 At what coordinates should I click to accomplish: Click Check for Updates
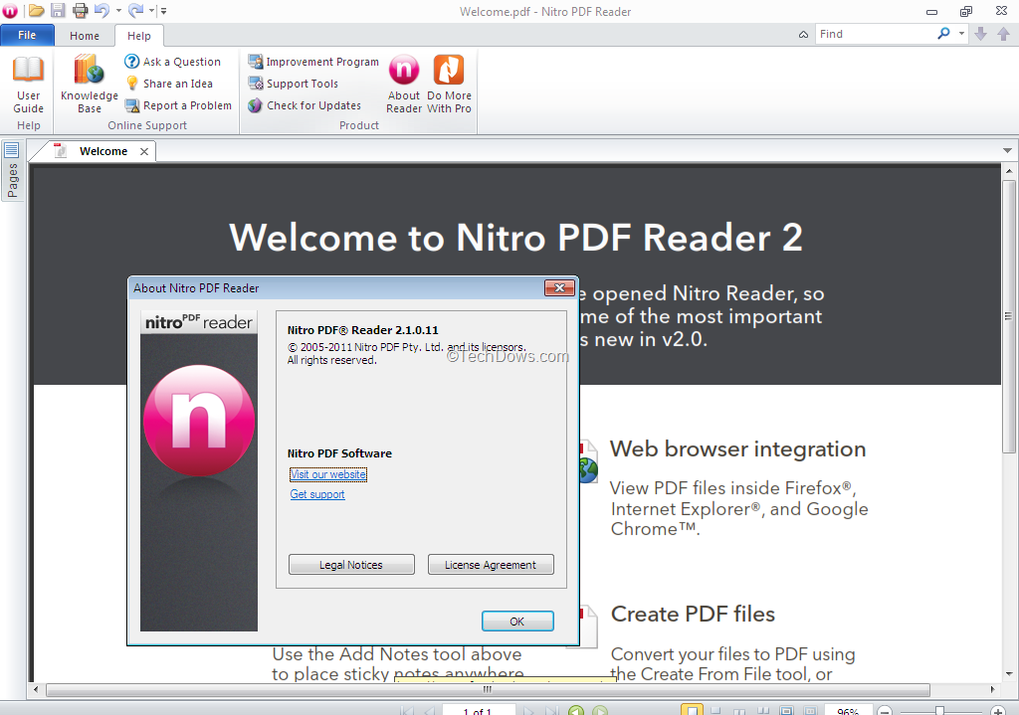click(x=305, y=105)
